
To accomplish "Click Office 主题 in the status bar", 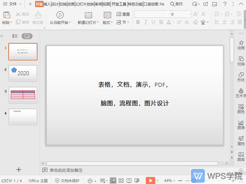I will [38, 181].
